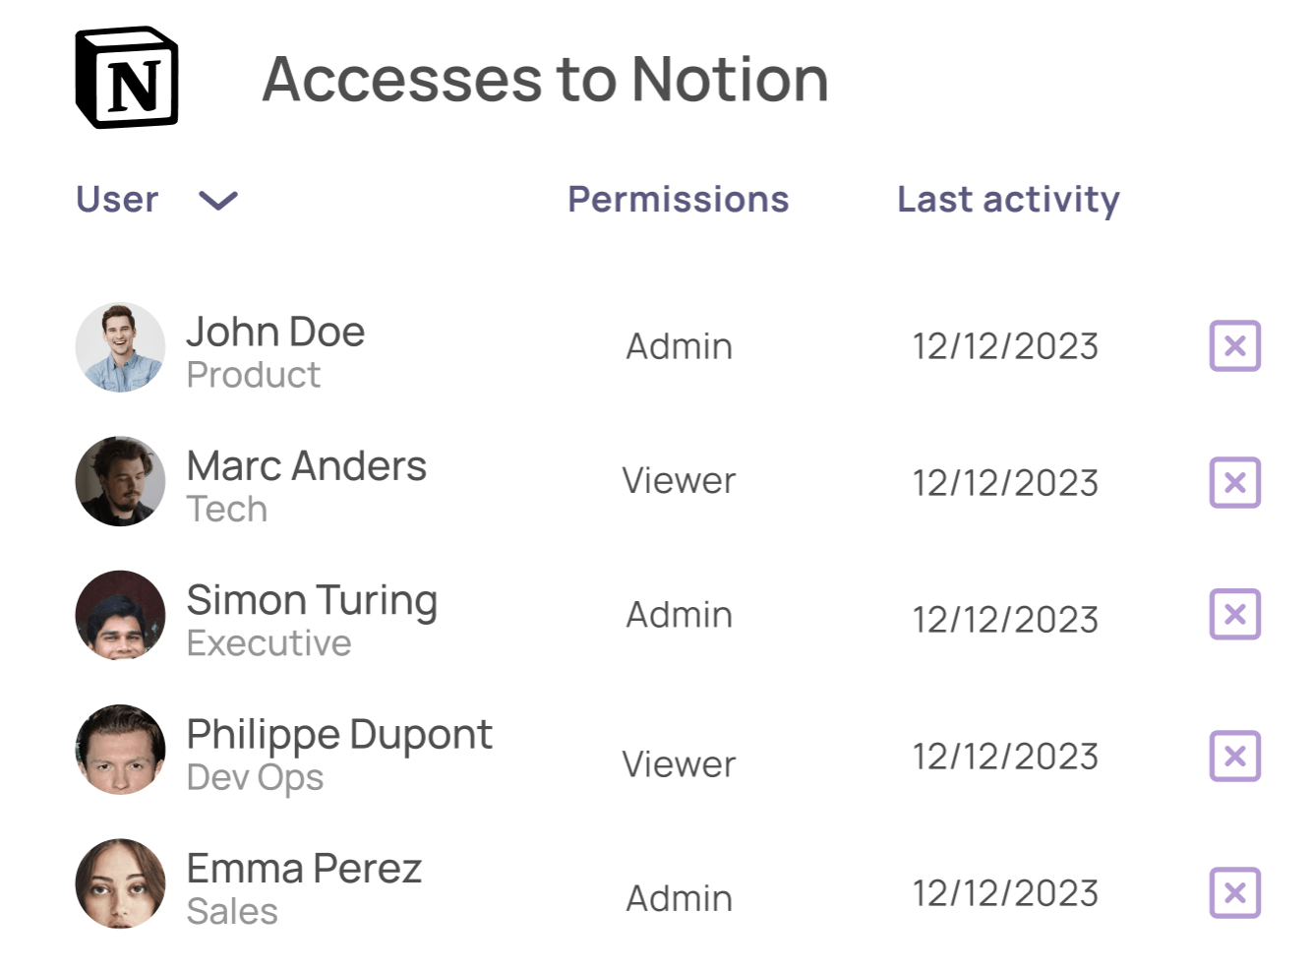Select Emma Perez's avatar picture

pos(120,883)
